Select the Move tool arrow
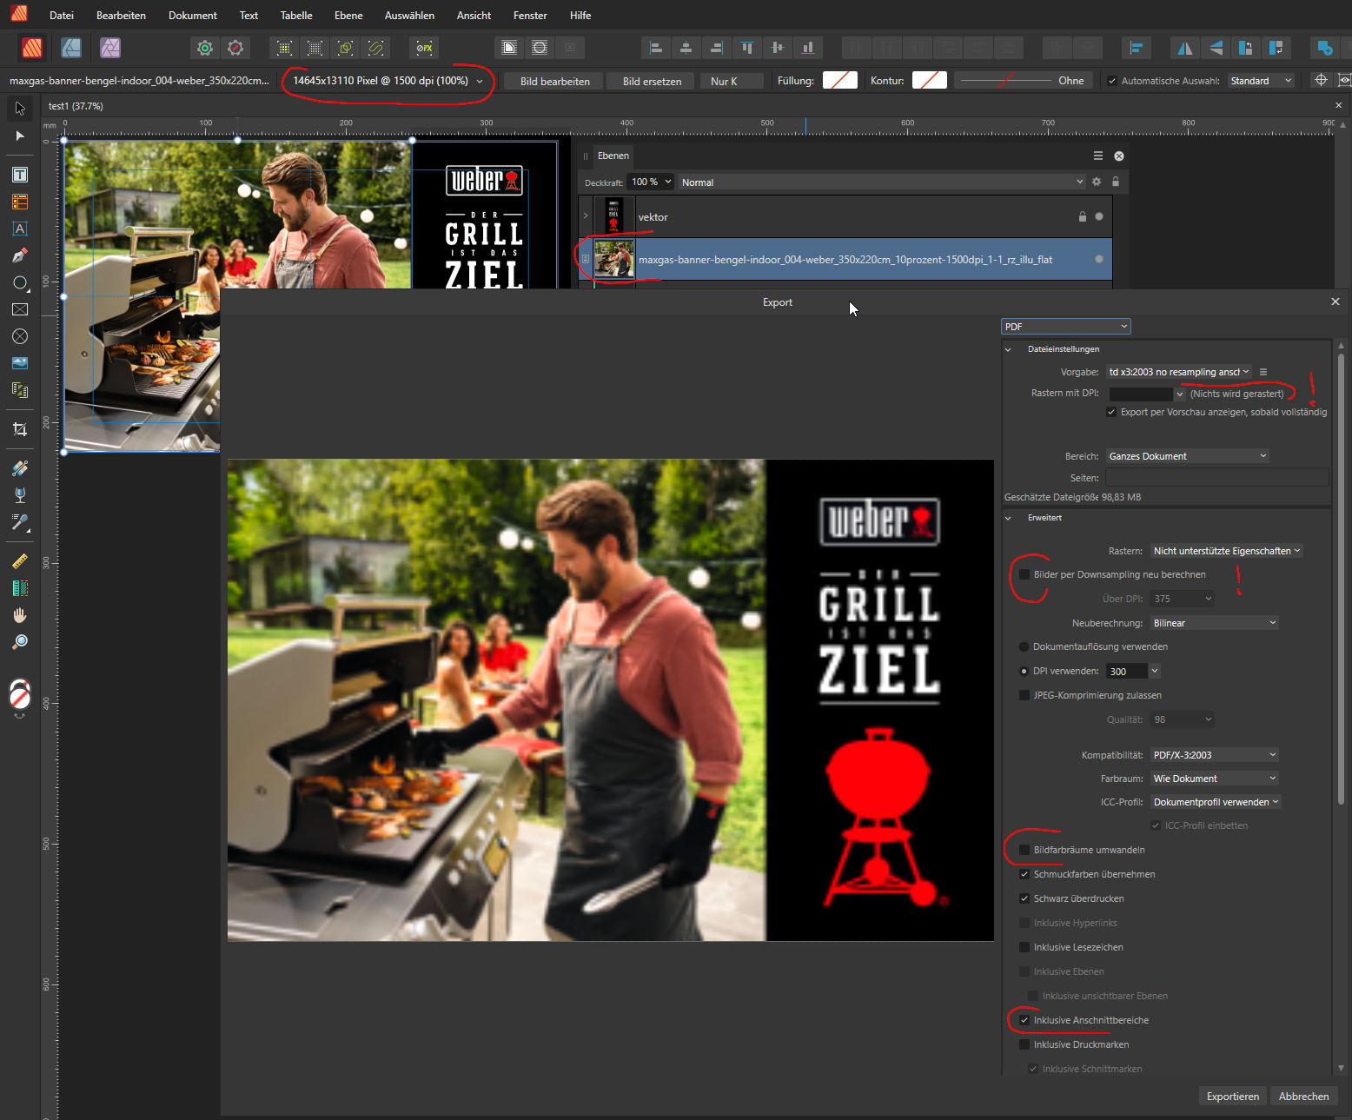This screenshot has height=1120, width=1352. [x=20, y=109]
